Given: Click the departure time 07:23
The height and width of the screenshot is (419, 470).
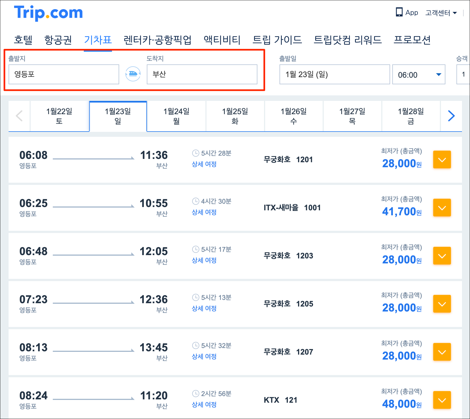Looking at the screenshot, I should click(x=33, y=299).
